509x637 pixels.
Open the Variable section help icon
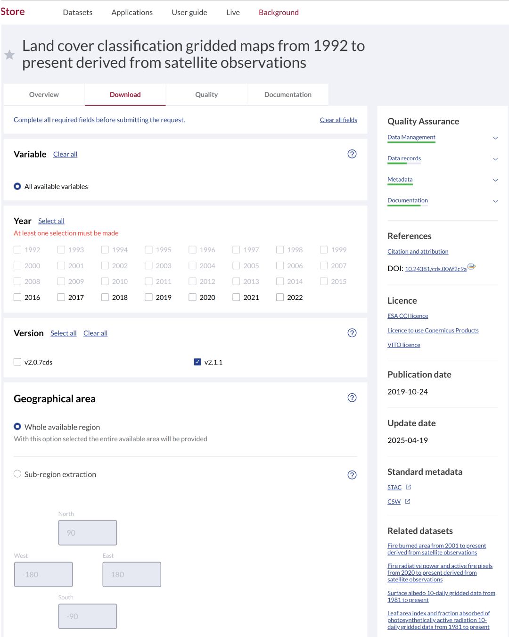tap(352, 154)
